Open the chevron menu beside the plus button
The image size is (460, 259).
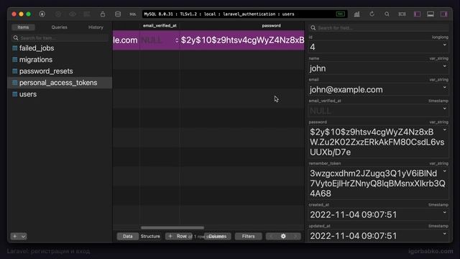point(24,236)
